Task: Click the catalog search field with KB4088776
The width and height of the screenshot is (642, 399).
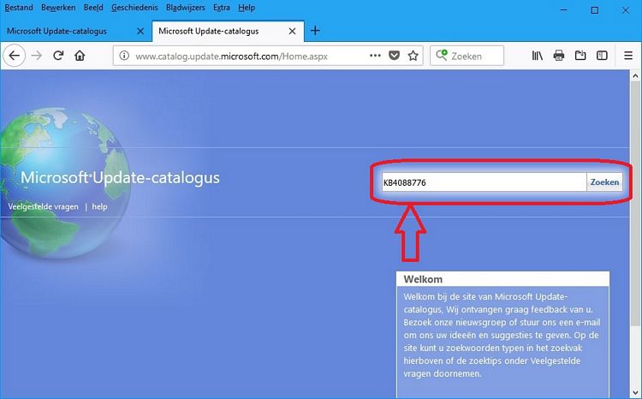Action: [x=484, y=182]
